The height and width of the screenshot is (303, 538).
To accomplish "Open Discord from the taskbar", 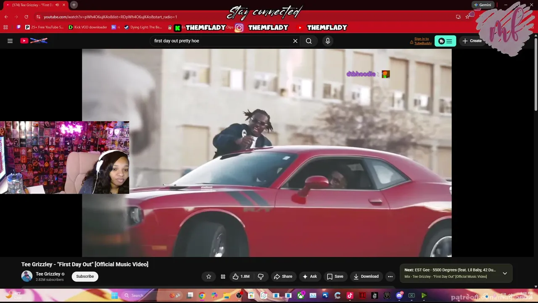I will (399, 295).
